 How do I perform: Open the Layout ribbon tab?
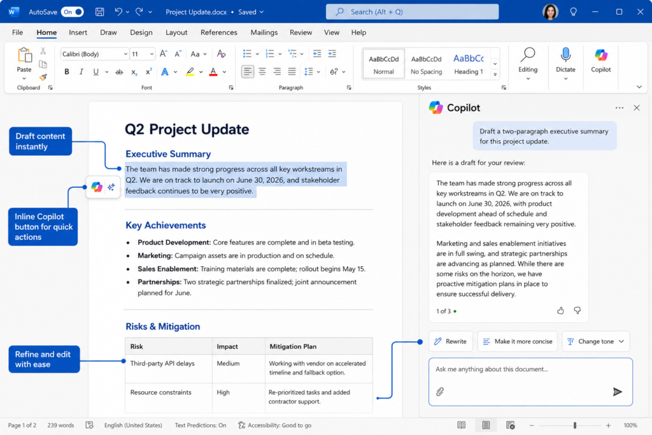[176, 32]
